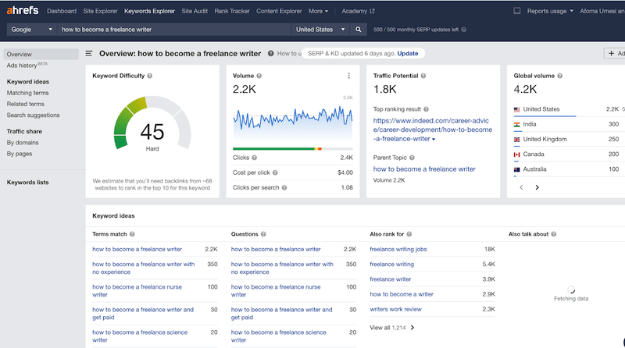The height and width of the screenshot is (348, 625).
Task: Click help icon next to Terms match
Action: [x=132, y=234]
